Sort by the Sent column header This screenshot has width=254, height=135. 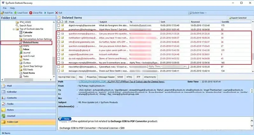[x=174, y=22]
